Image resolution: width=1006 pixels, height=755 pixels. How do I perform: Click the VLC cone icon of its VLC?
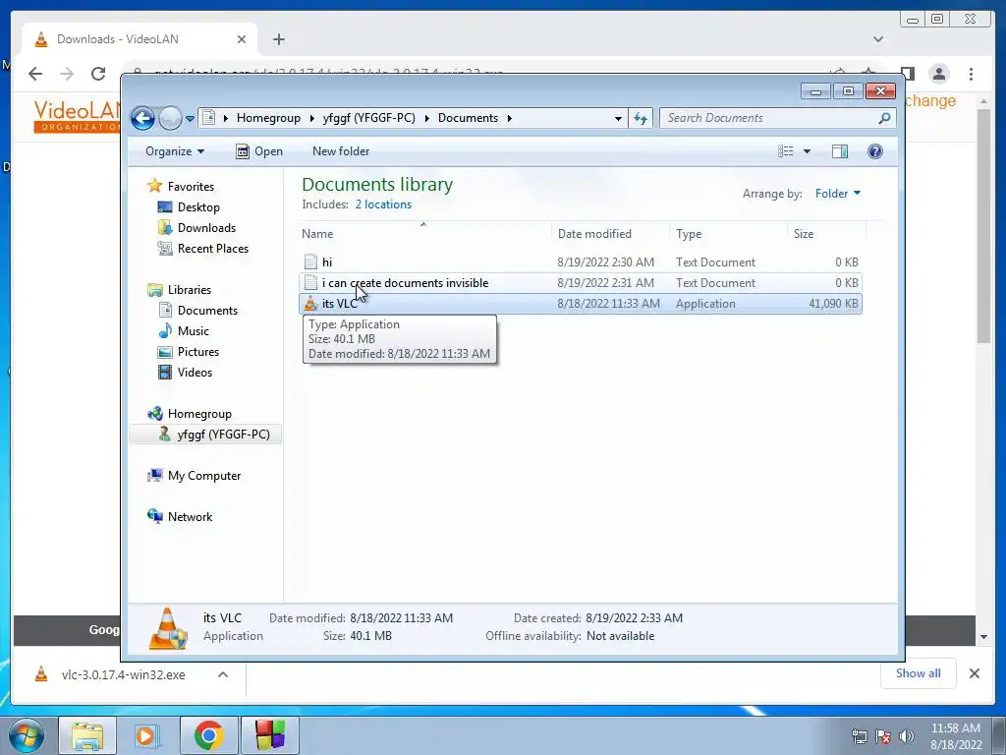click(310, 304)
